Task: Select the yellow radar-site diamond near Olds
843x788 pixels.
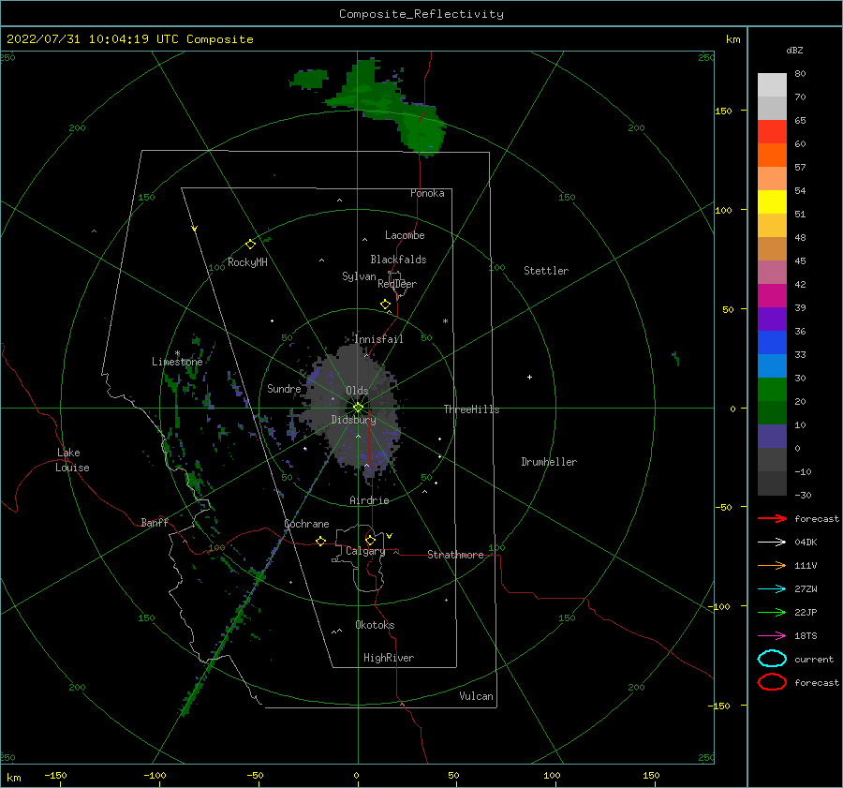Action: click(358, 408)
